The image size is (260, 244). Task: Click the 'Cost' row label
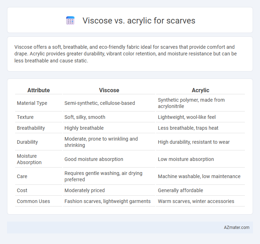tap(22, 190)
